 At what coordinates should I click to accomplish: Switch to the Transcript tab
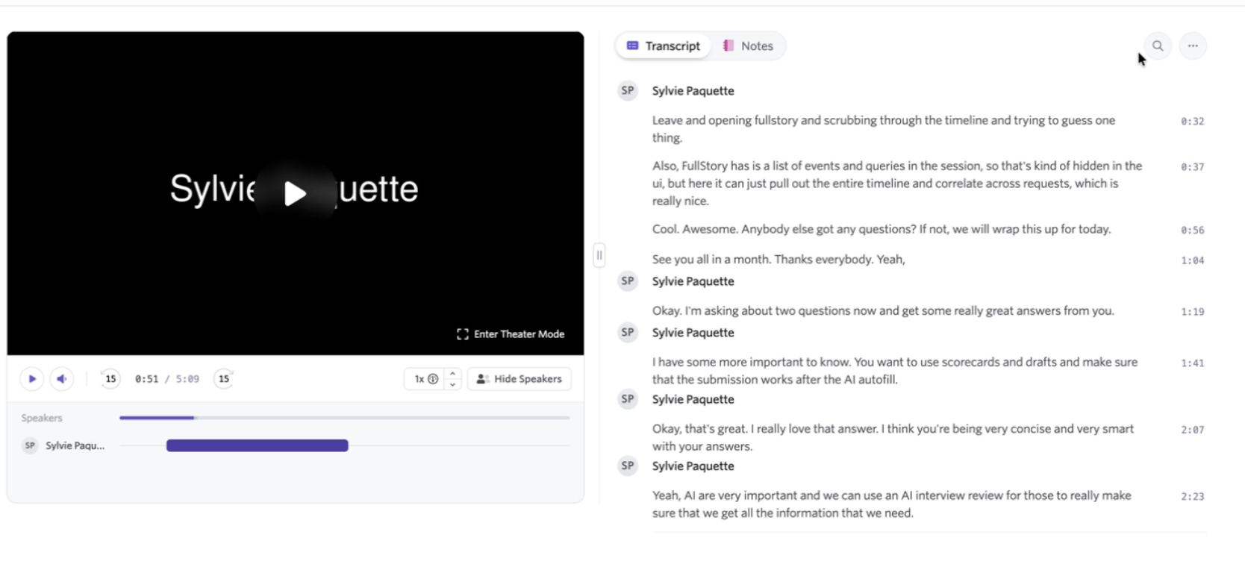point(664,46)
